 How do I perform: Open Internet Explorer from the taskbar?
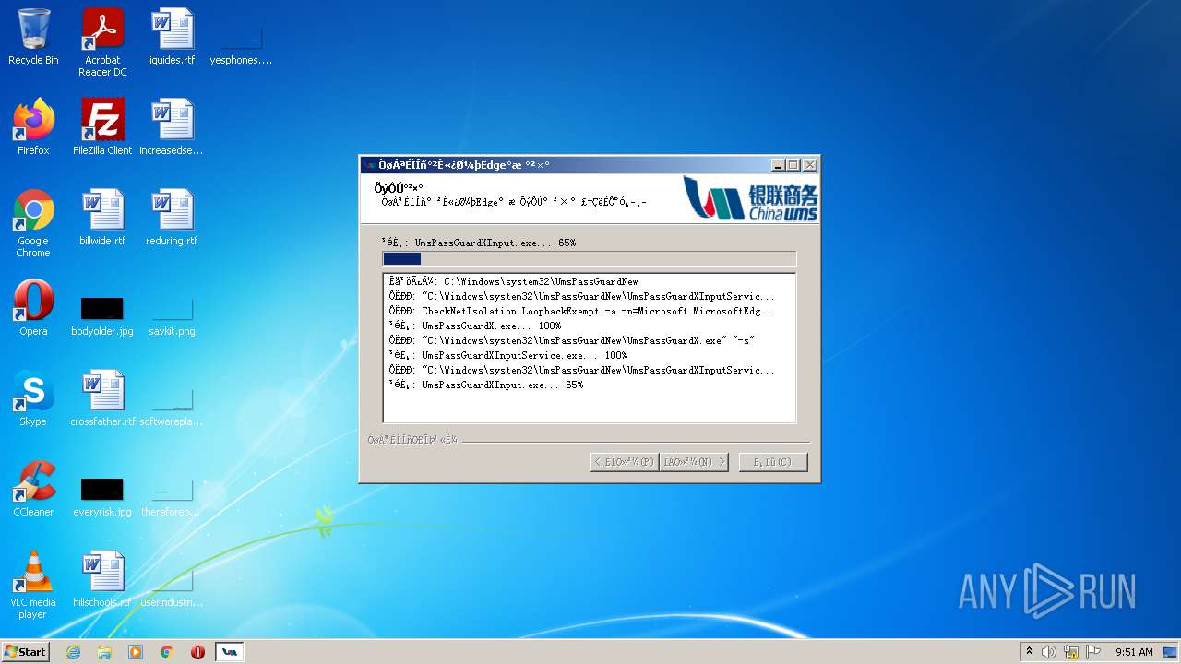73,652
